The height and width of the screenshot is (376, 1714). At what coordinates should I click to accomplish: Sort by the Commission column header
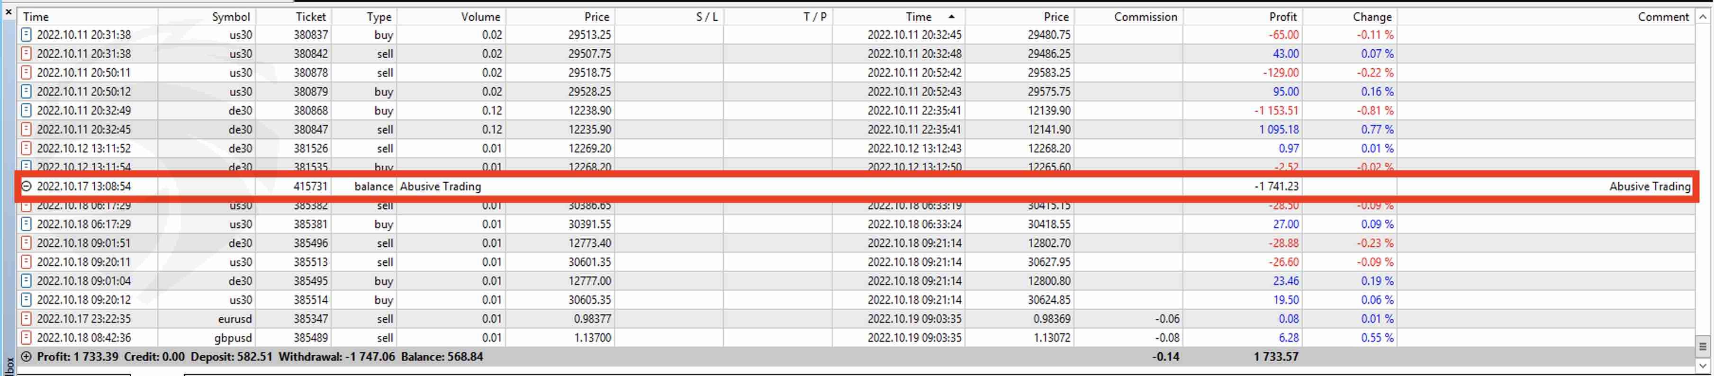[1128, 17]
